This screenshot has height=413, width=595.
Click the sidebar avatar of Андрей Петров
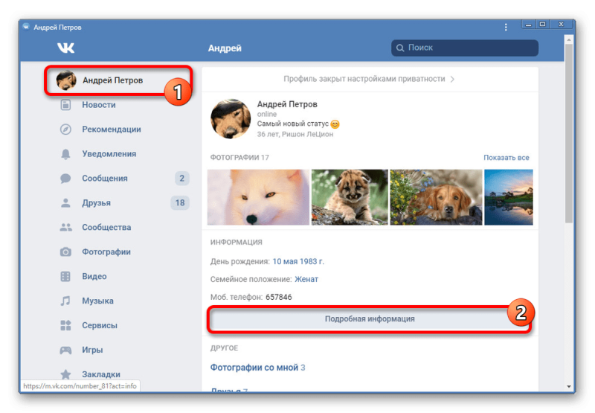[x=66, y=80]
